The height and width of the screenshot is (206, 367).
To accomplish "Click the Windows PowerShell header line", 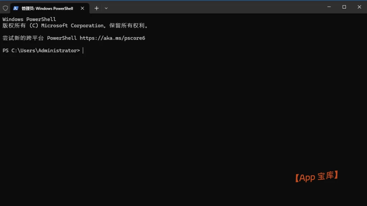I will [29, 19].
